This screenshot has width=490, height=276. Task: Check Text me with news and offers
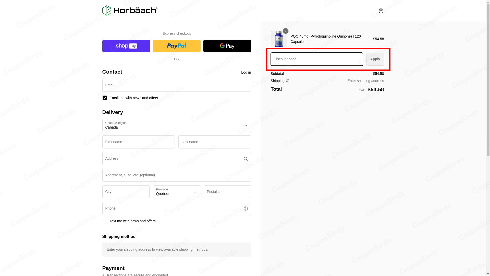click(x=105, y=221)
